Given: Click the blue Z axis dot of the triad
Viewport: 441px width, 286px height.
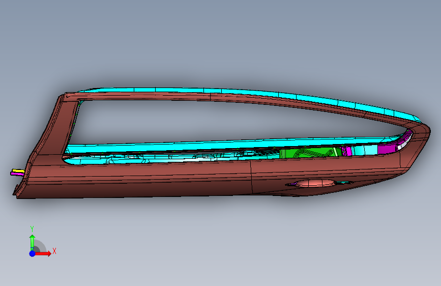Looking at the screenshot, I should [x=33, y=253].
